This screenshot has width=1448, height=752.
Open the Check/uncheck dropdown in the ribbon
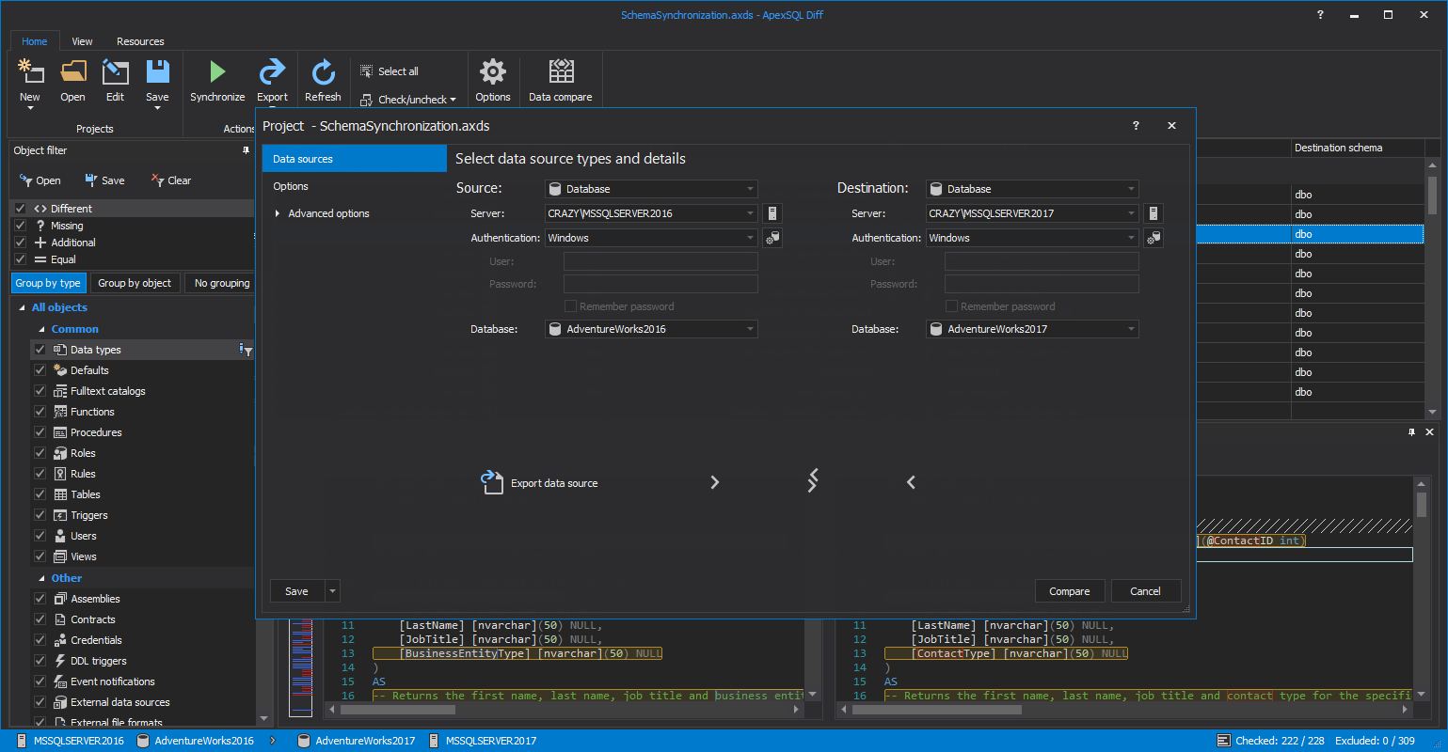click(x=408, y=100)
